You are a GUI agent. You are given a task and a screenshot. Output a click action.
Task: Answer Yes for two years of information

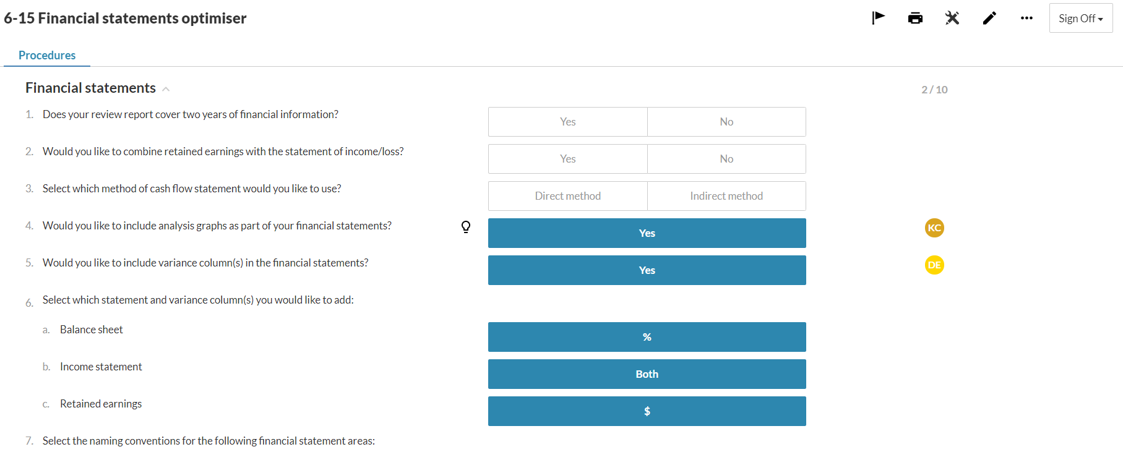click(567, 122)
